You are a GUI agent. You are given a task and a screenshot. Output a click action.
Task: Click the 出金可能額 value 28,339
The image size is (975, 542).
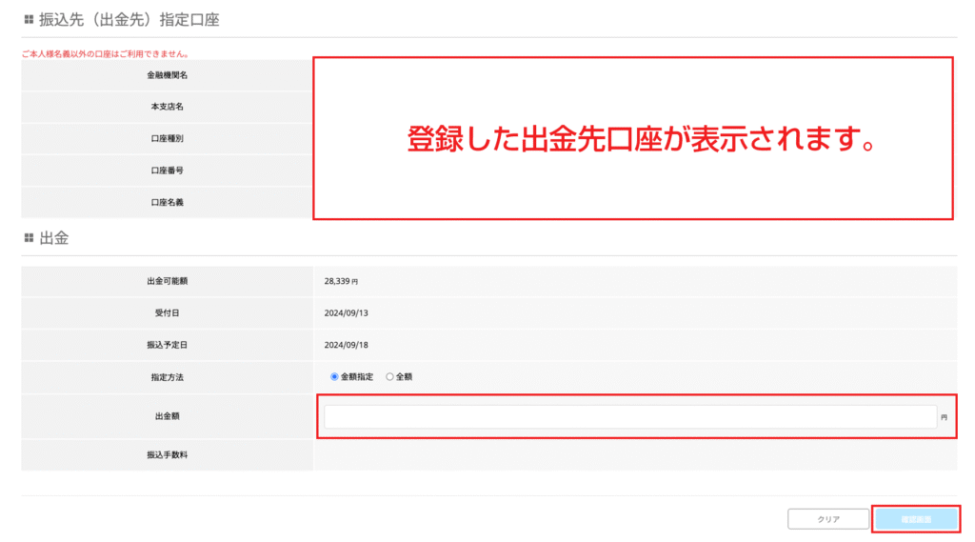340,282
